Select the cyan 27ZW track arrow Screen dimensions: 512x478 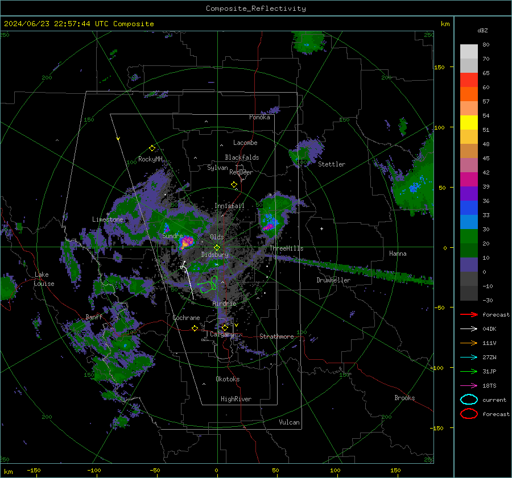click(469, 357)
